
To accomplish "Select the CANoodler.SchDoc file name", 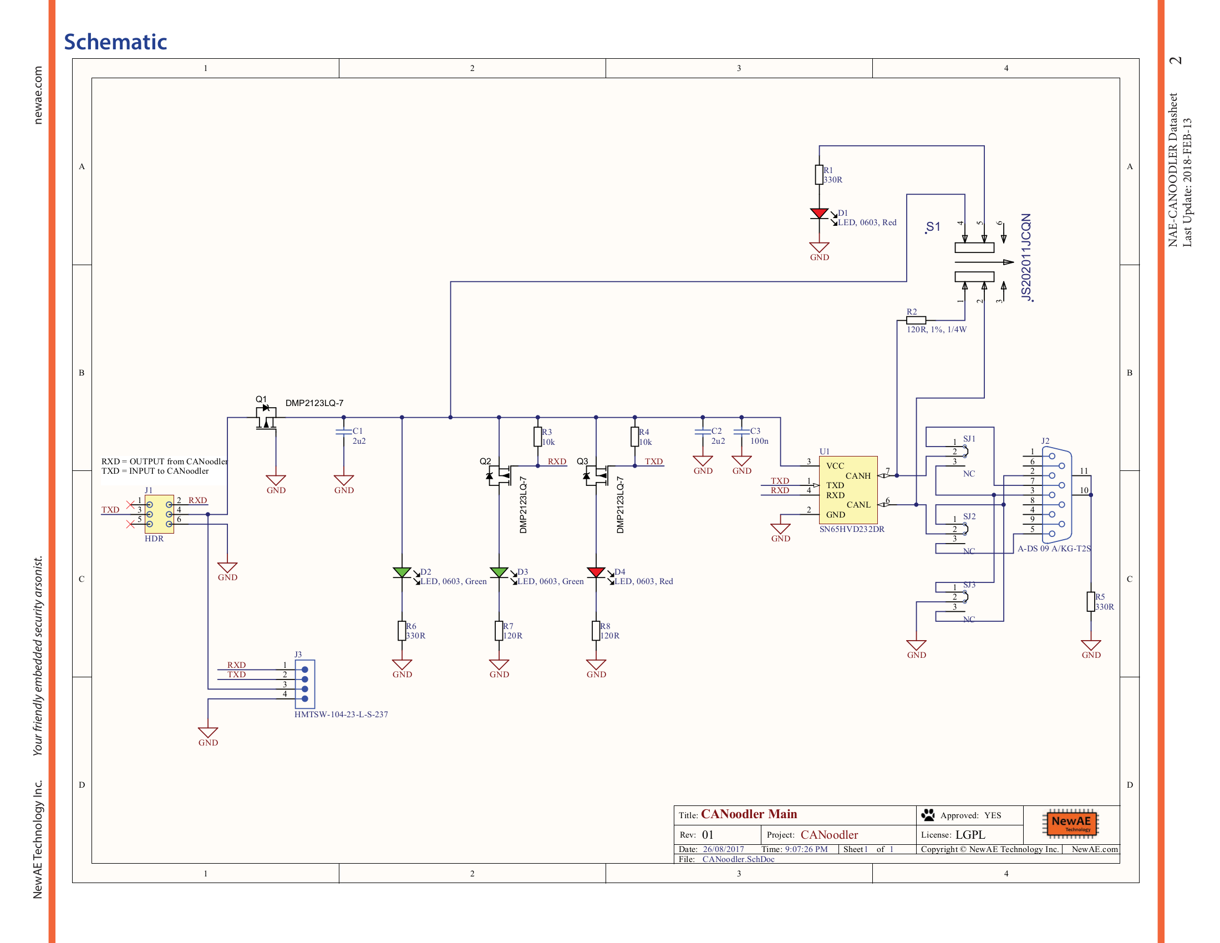I will tap(739, 859).
